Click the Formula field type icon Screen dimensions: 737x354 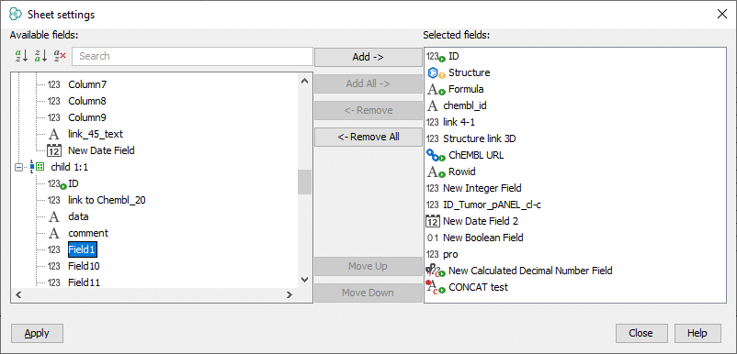436,90
